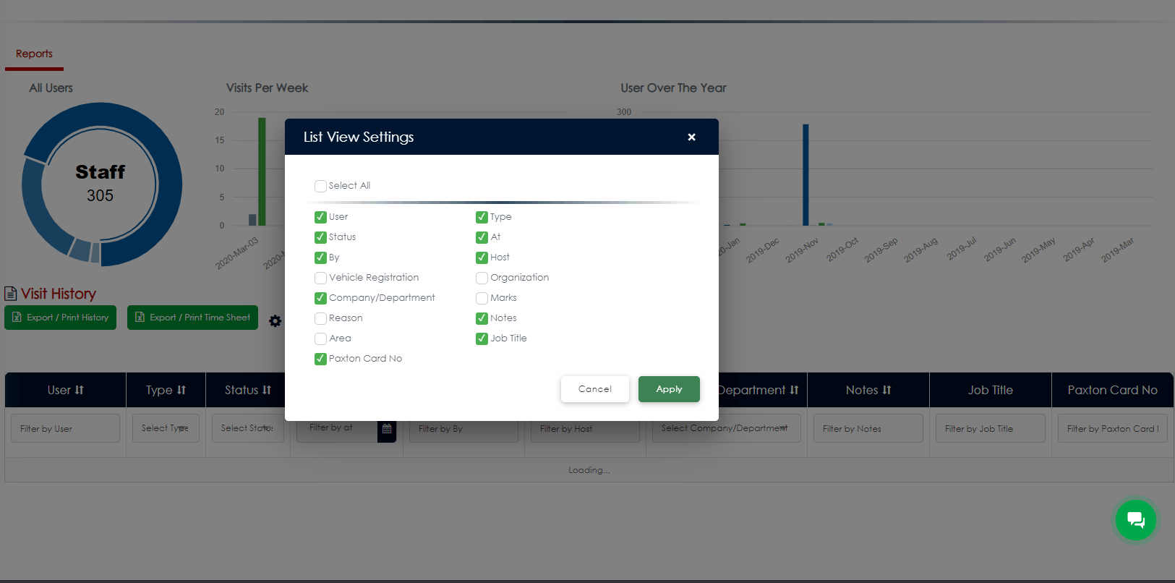
Task: Tick the Organization column checkbox
Action: [482, 278]
